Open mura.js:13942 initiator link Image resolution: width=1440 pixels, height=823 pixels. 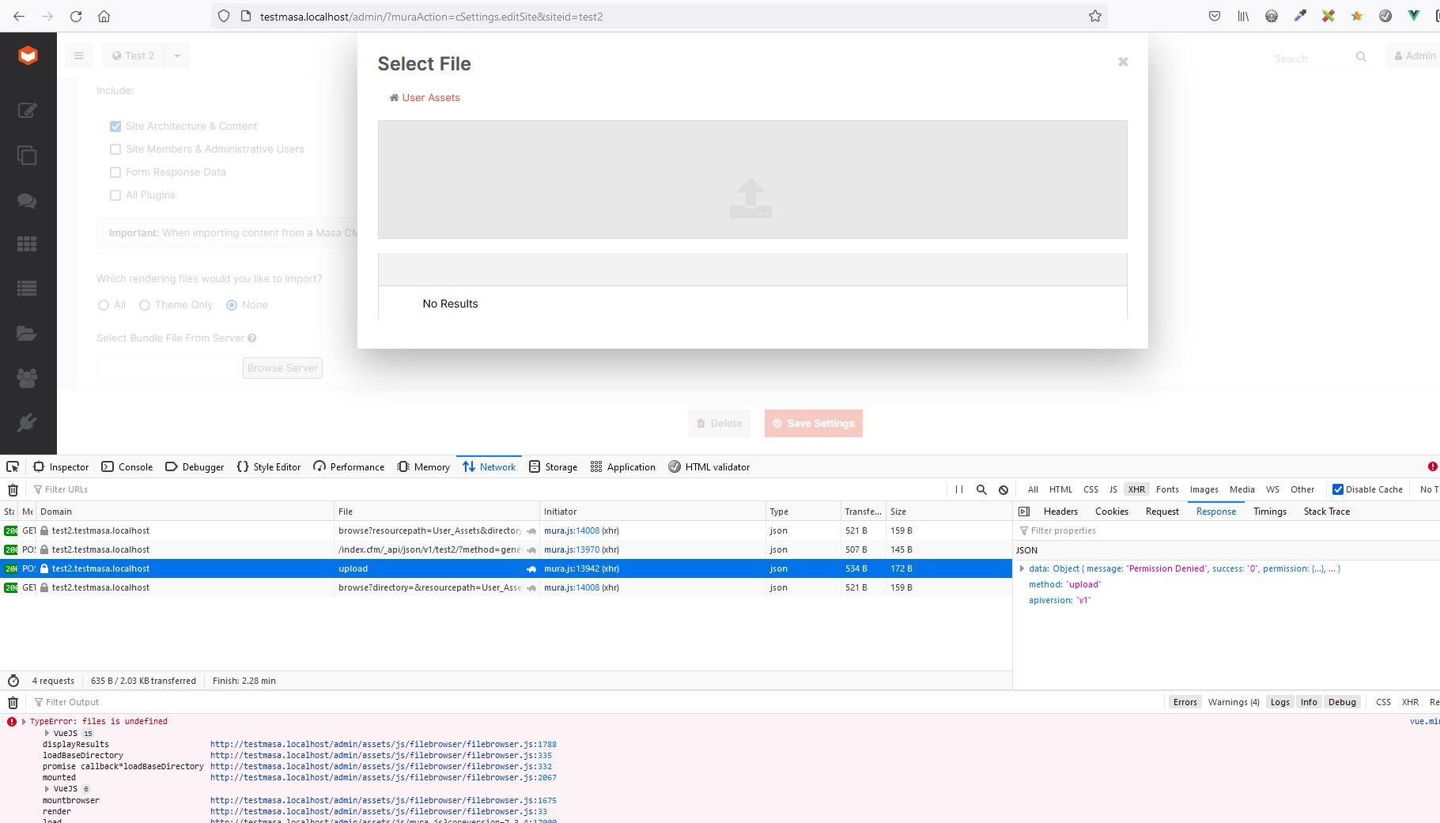tap(572, 568)
